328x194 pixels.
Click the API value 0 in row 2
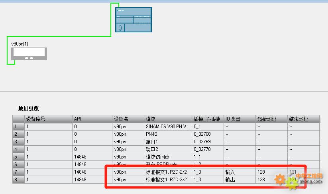(x=92, y=134)
